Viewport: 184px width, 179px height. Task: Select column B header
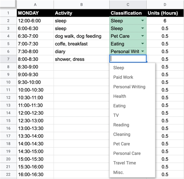[82, 5]
